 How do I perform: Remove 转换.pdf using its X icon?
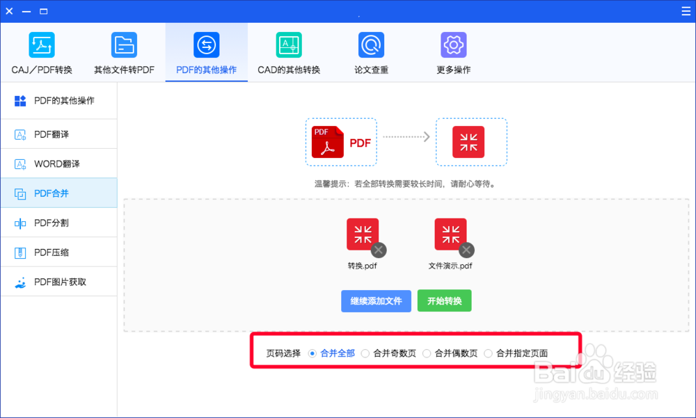pos(379,250)
